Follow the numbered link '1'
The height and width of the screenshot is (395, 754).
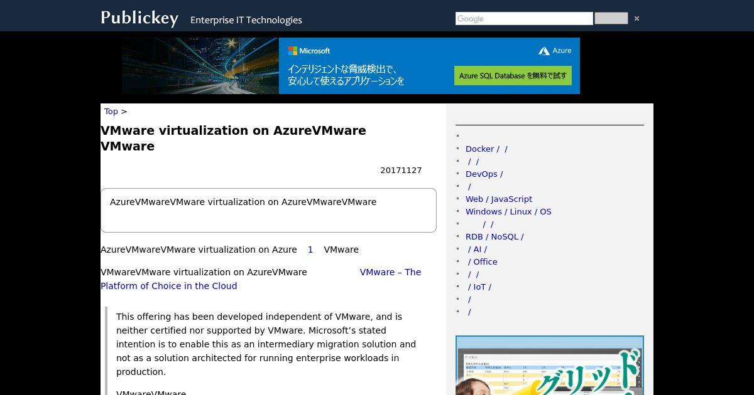[310, 250]
